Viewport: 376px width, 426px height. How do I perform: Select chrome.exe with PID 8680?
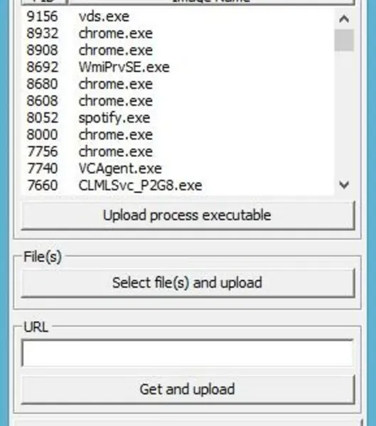pyautogui.click(x=178, y=84)
